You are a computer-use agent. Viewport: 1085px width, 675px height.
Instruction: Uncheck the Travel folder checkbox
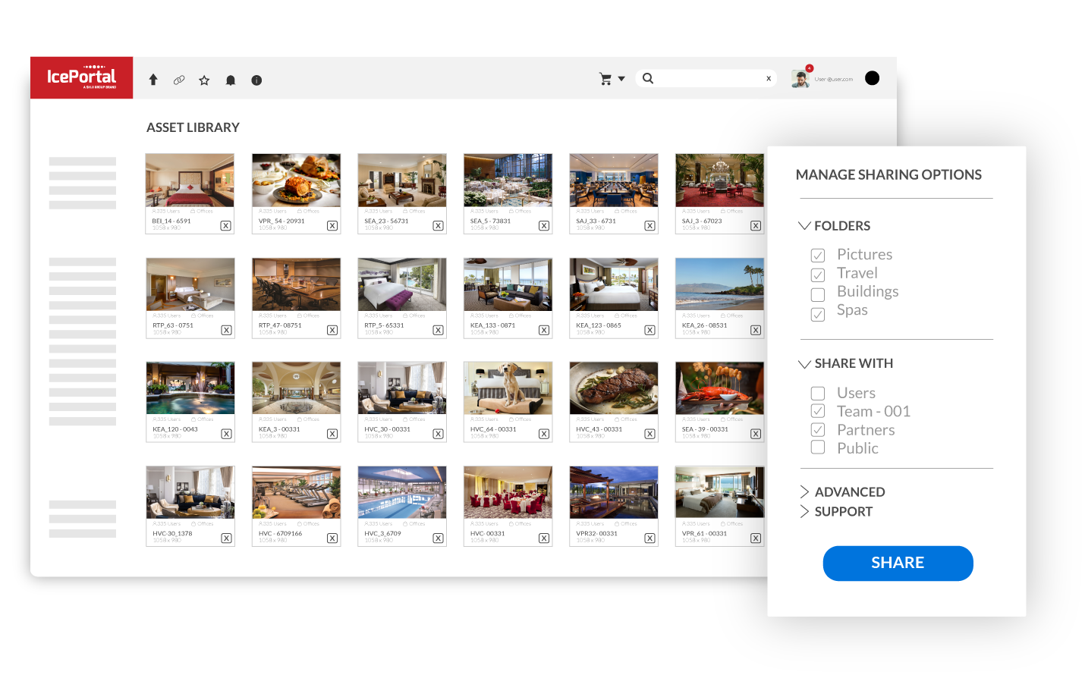pos(818,275)
